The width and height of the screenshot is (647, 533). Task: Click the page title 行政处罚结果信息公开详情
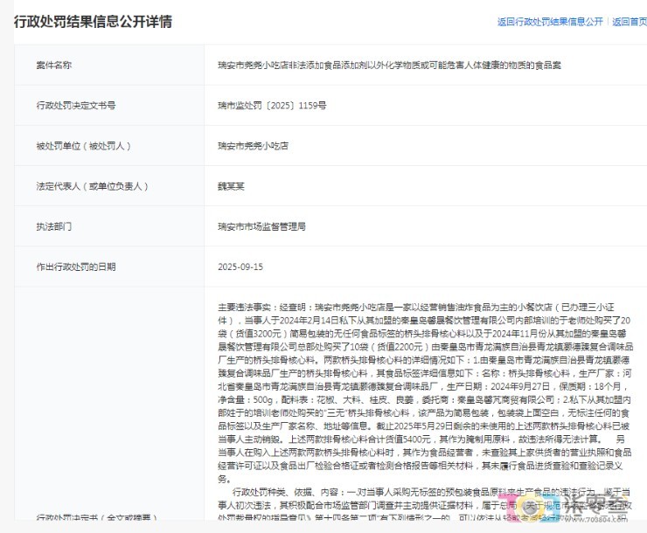coord(92,22)
